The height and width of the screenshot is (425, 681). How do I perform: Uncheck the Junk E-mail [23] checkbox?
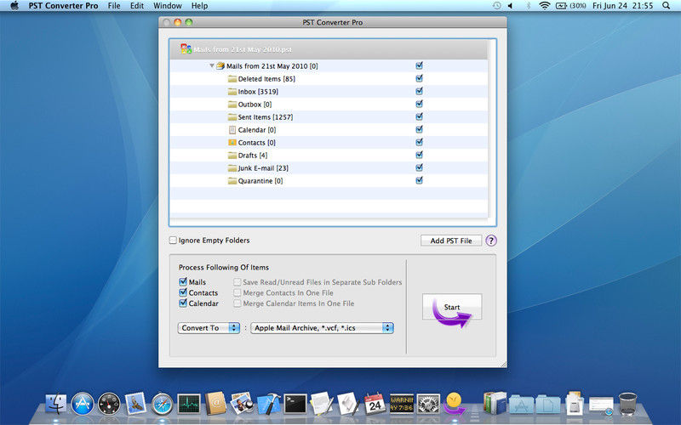[419, 167]
